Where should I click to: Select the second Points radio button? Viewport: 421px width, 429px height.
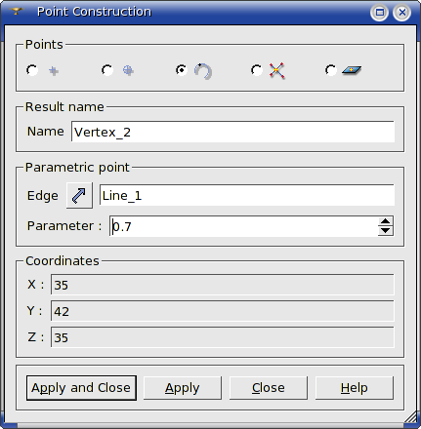click(107, 70)
